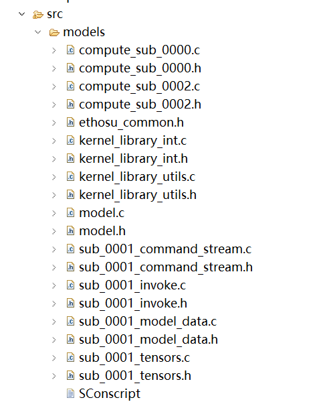Screen dimensions: 313x406
Task: Select sub_0001_model_data.h file
Action: 148,340
